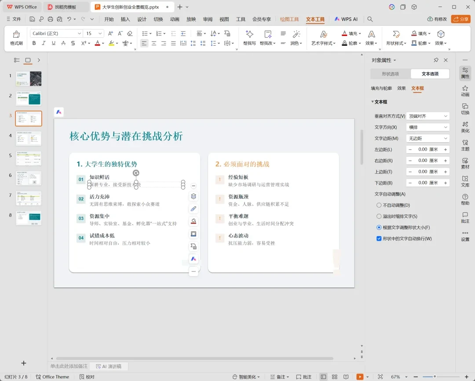Open 文字边距 dropdown showing 无边距
475x381 pixels.
coord(427,138)
